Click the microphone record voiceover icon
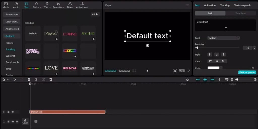Viewport: 258px width, 129px height. [x=187, y=79]
